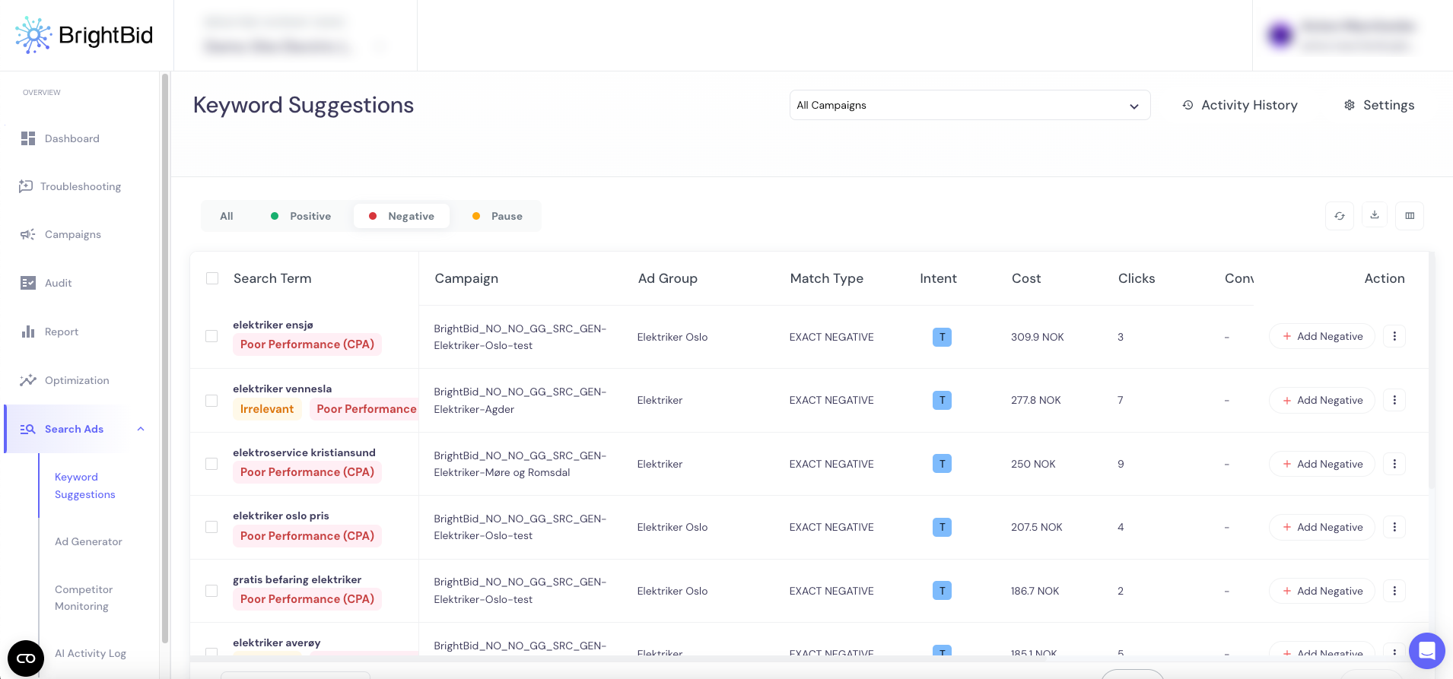The height and width of the screenshot is (679, 1453).
Task: Open the All Campaigns dropdown
Action: click(970, 105)
